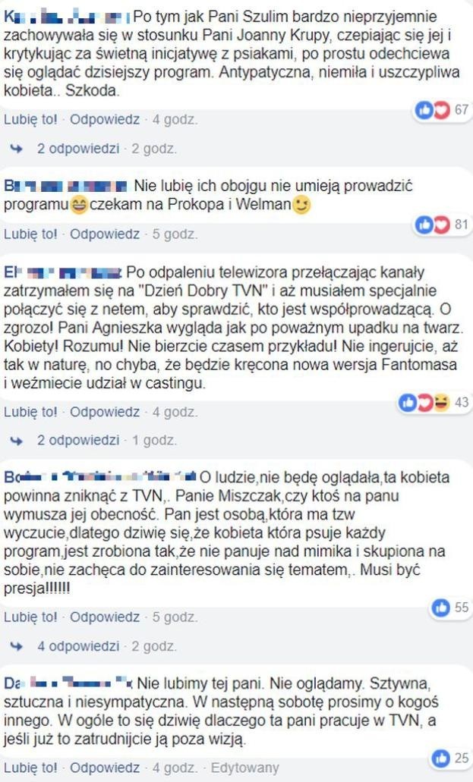Like the Fantomas comment with 'Lubię to!'
Viewport: 473px width, 782px height.
pyautogui.click(x=30, y=412)
